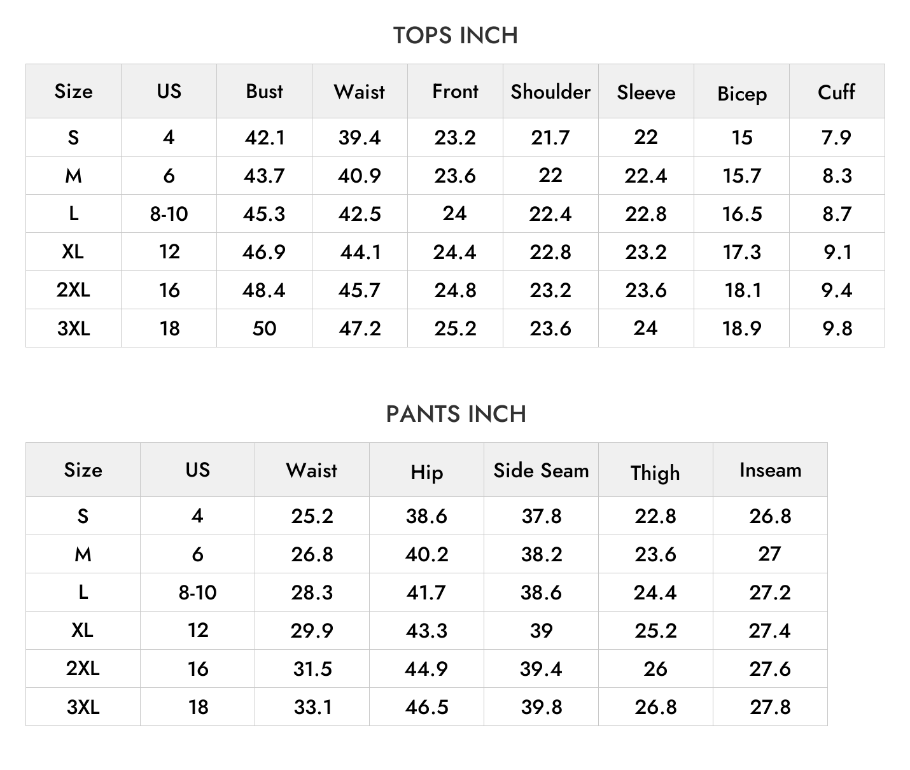
Task: Select the 25.2 waist value in pants table
Action: pyautogui.click(x=312, y=516)
